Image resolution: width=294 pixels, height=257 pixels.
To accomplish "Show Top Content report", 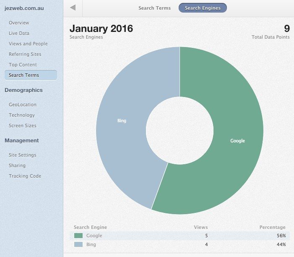I will click(x=23, y=65).
